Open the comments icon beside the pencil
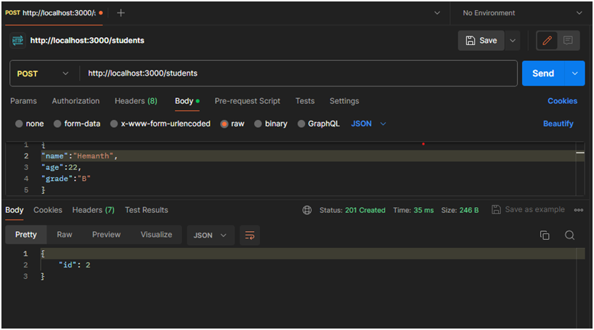 (568, 41)
